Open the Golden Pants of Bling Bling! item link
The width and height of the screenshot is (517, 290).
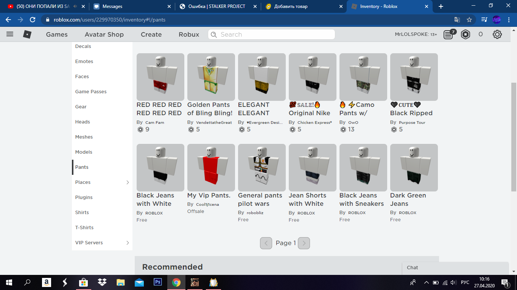[x=210, y=109]
